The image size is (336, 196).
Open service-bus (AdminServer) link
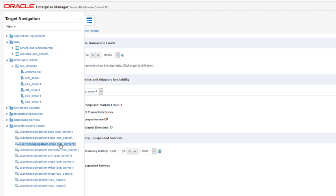pyautogui.click(x=36, y=48)
